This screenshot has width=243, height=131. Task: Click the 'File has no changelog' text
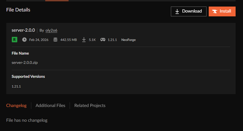pos(27,120)
